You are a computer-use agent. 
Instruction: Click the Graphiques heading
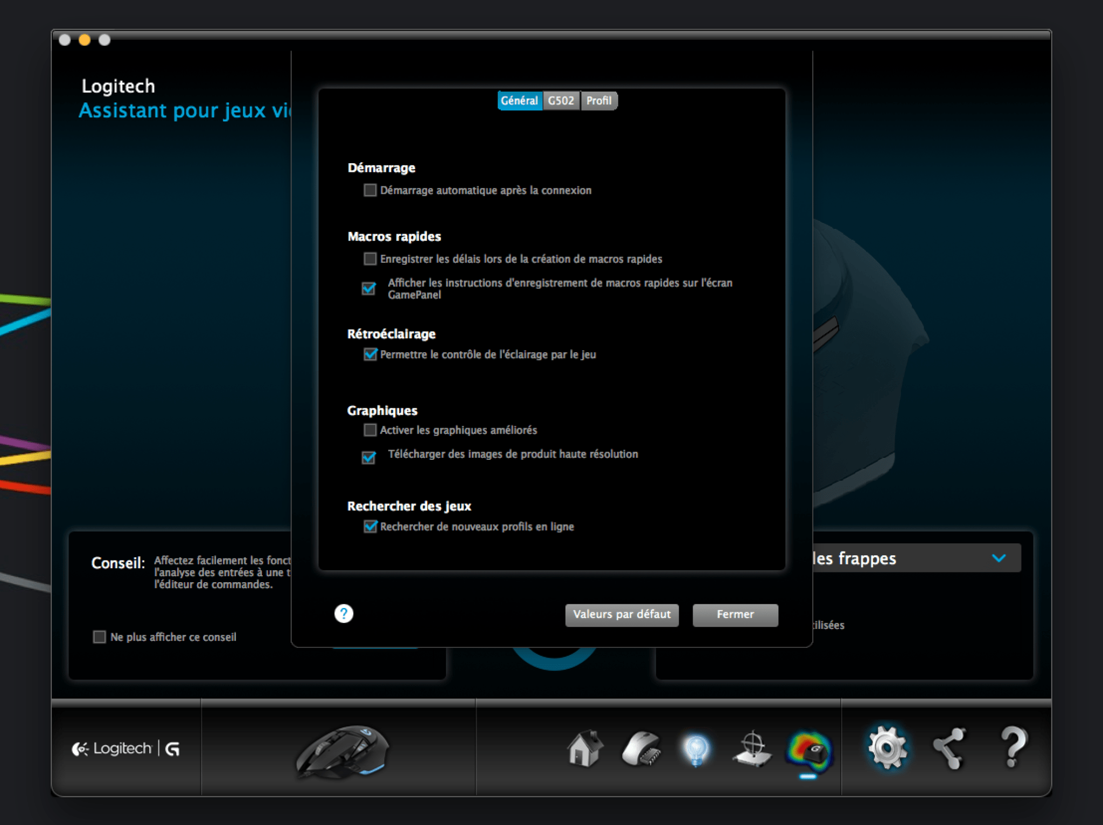pos(382,410)
